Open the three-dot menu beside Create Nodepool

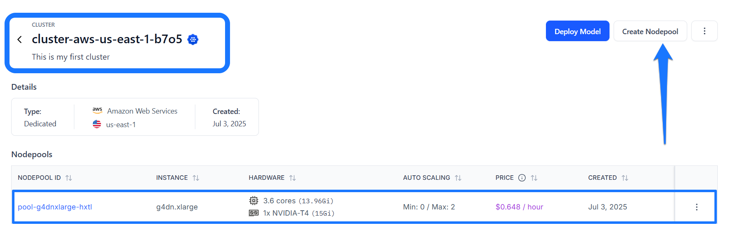point(705,31)
